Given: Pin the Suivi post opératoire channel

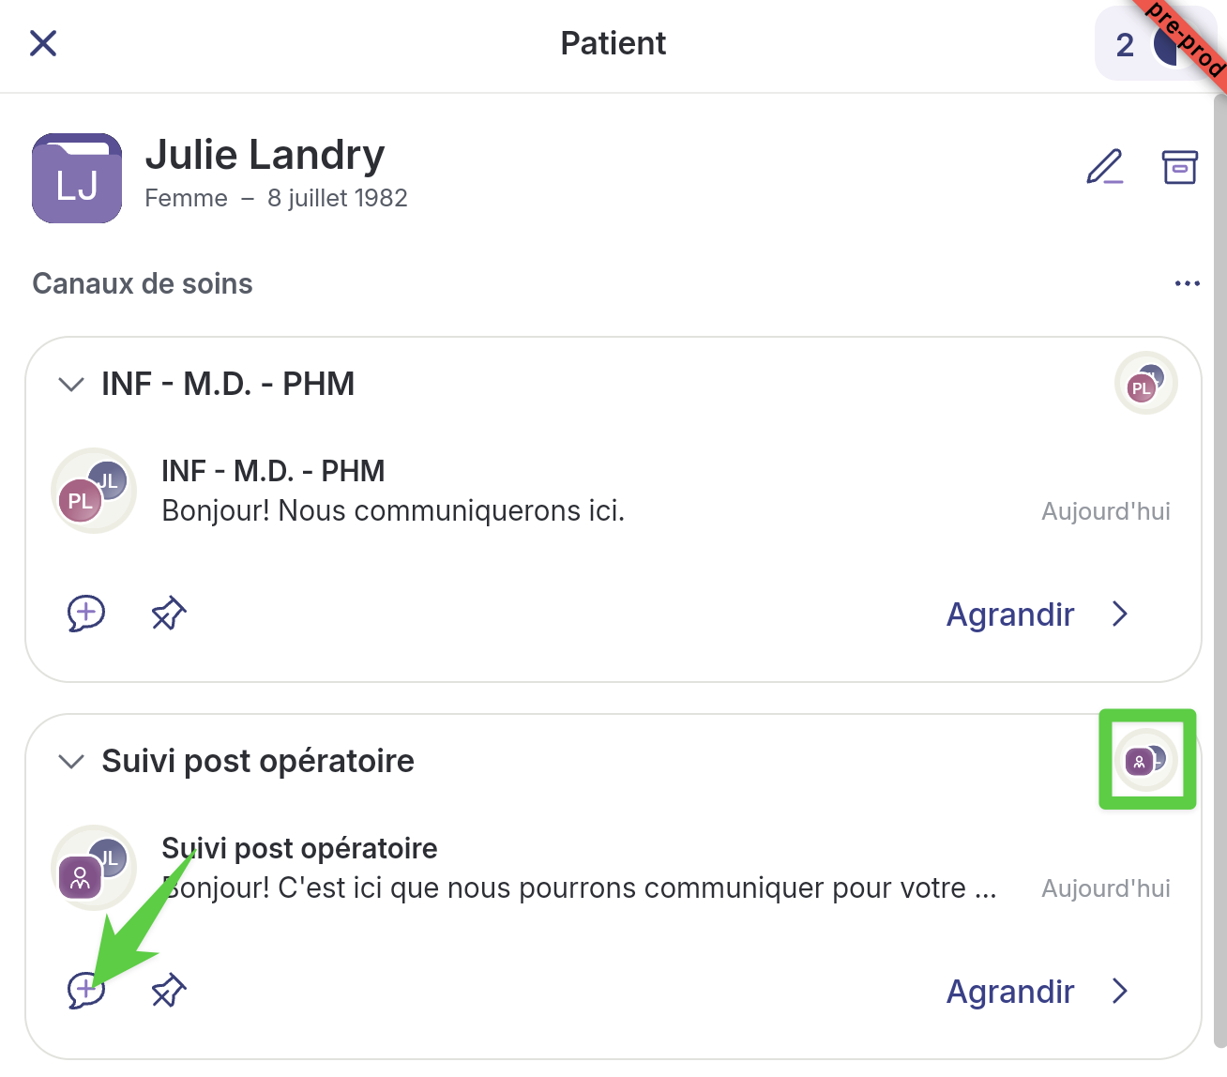Looking at the screenshot, I should pyautogui.click(x=169, y=991).
